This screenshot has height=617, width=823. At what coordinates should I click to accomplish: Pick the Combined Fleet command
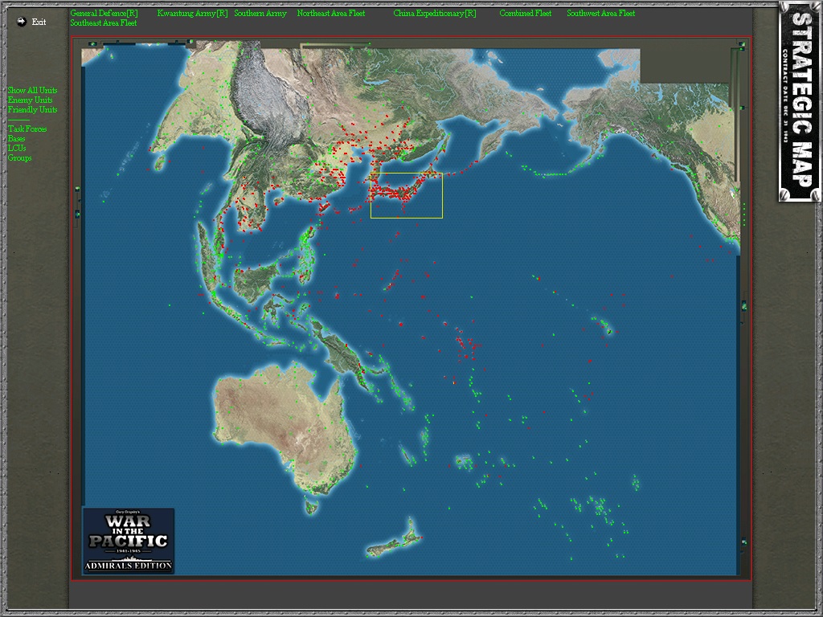pyautogui.click(x=525, y=13)
